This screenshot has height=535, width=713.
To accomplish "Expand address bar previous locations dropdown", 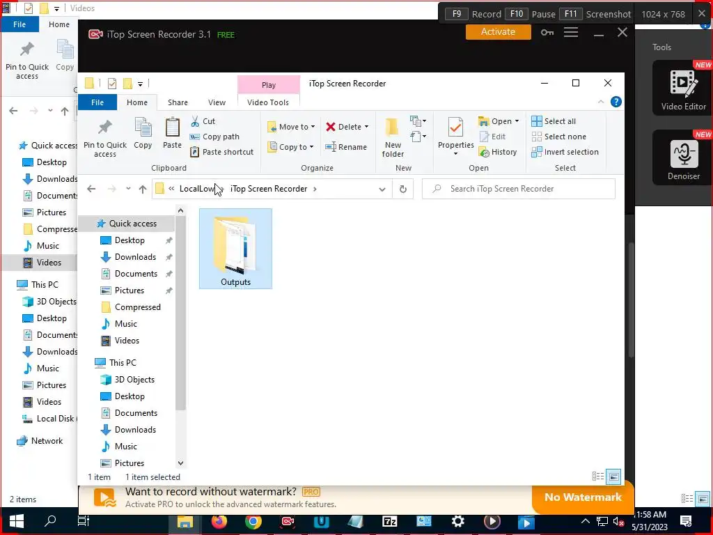I will click(x=382, y=189).
